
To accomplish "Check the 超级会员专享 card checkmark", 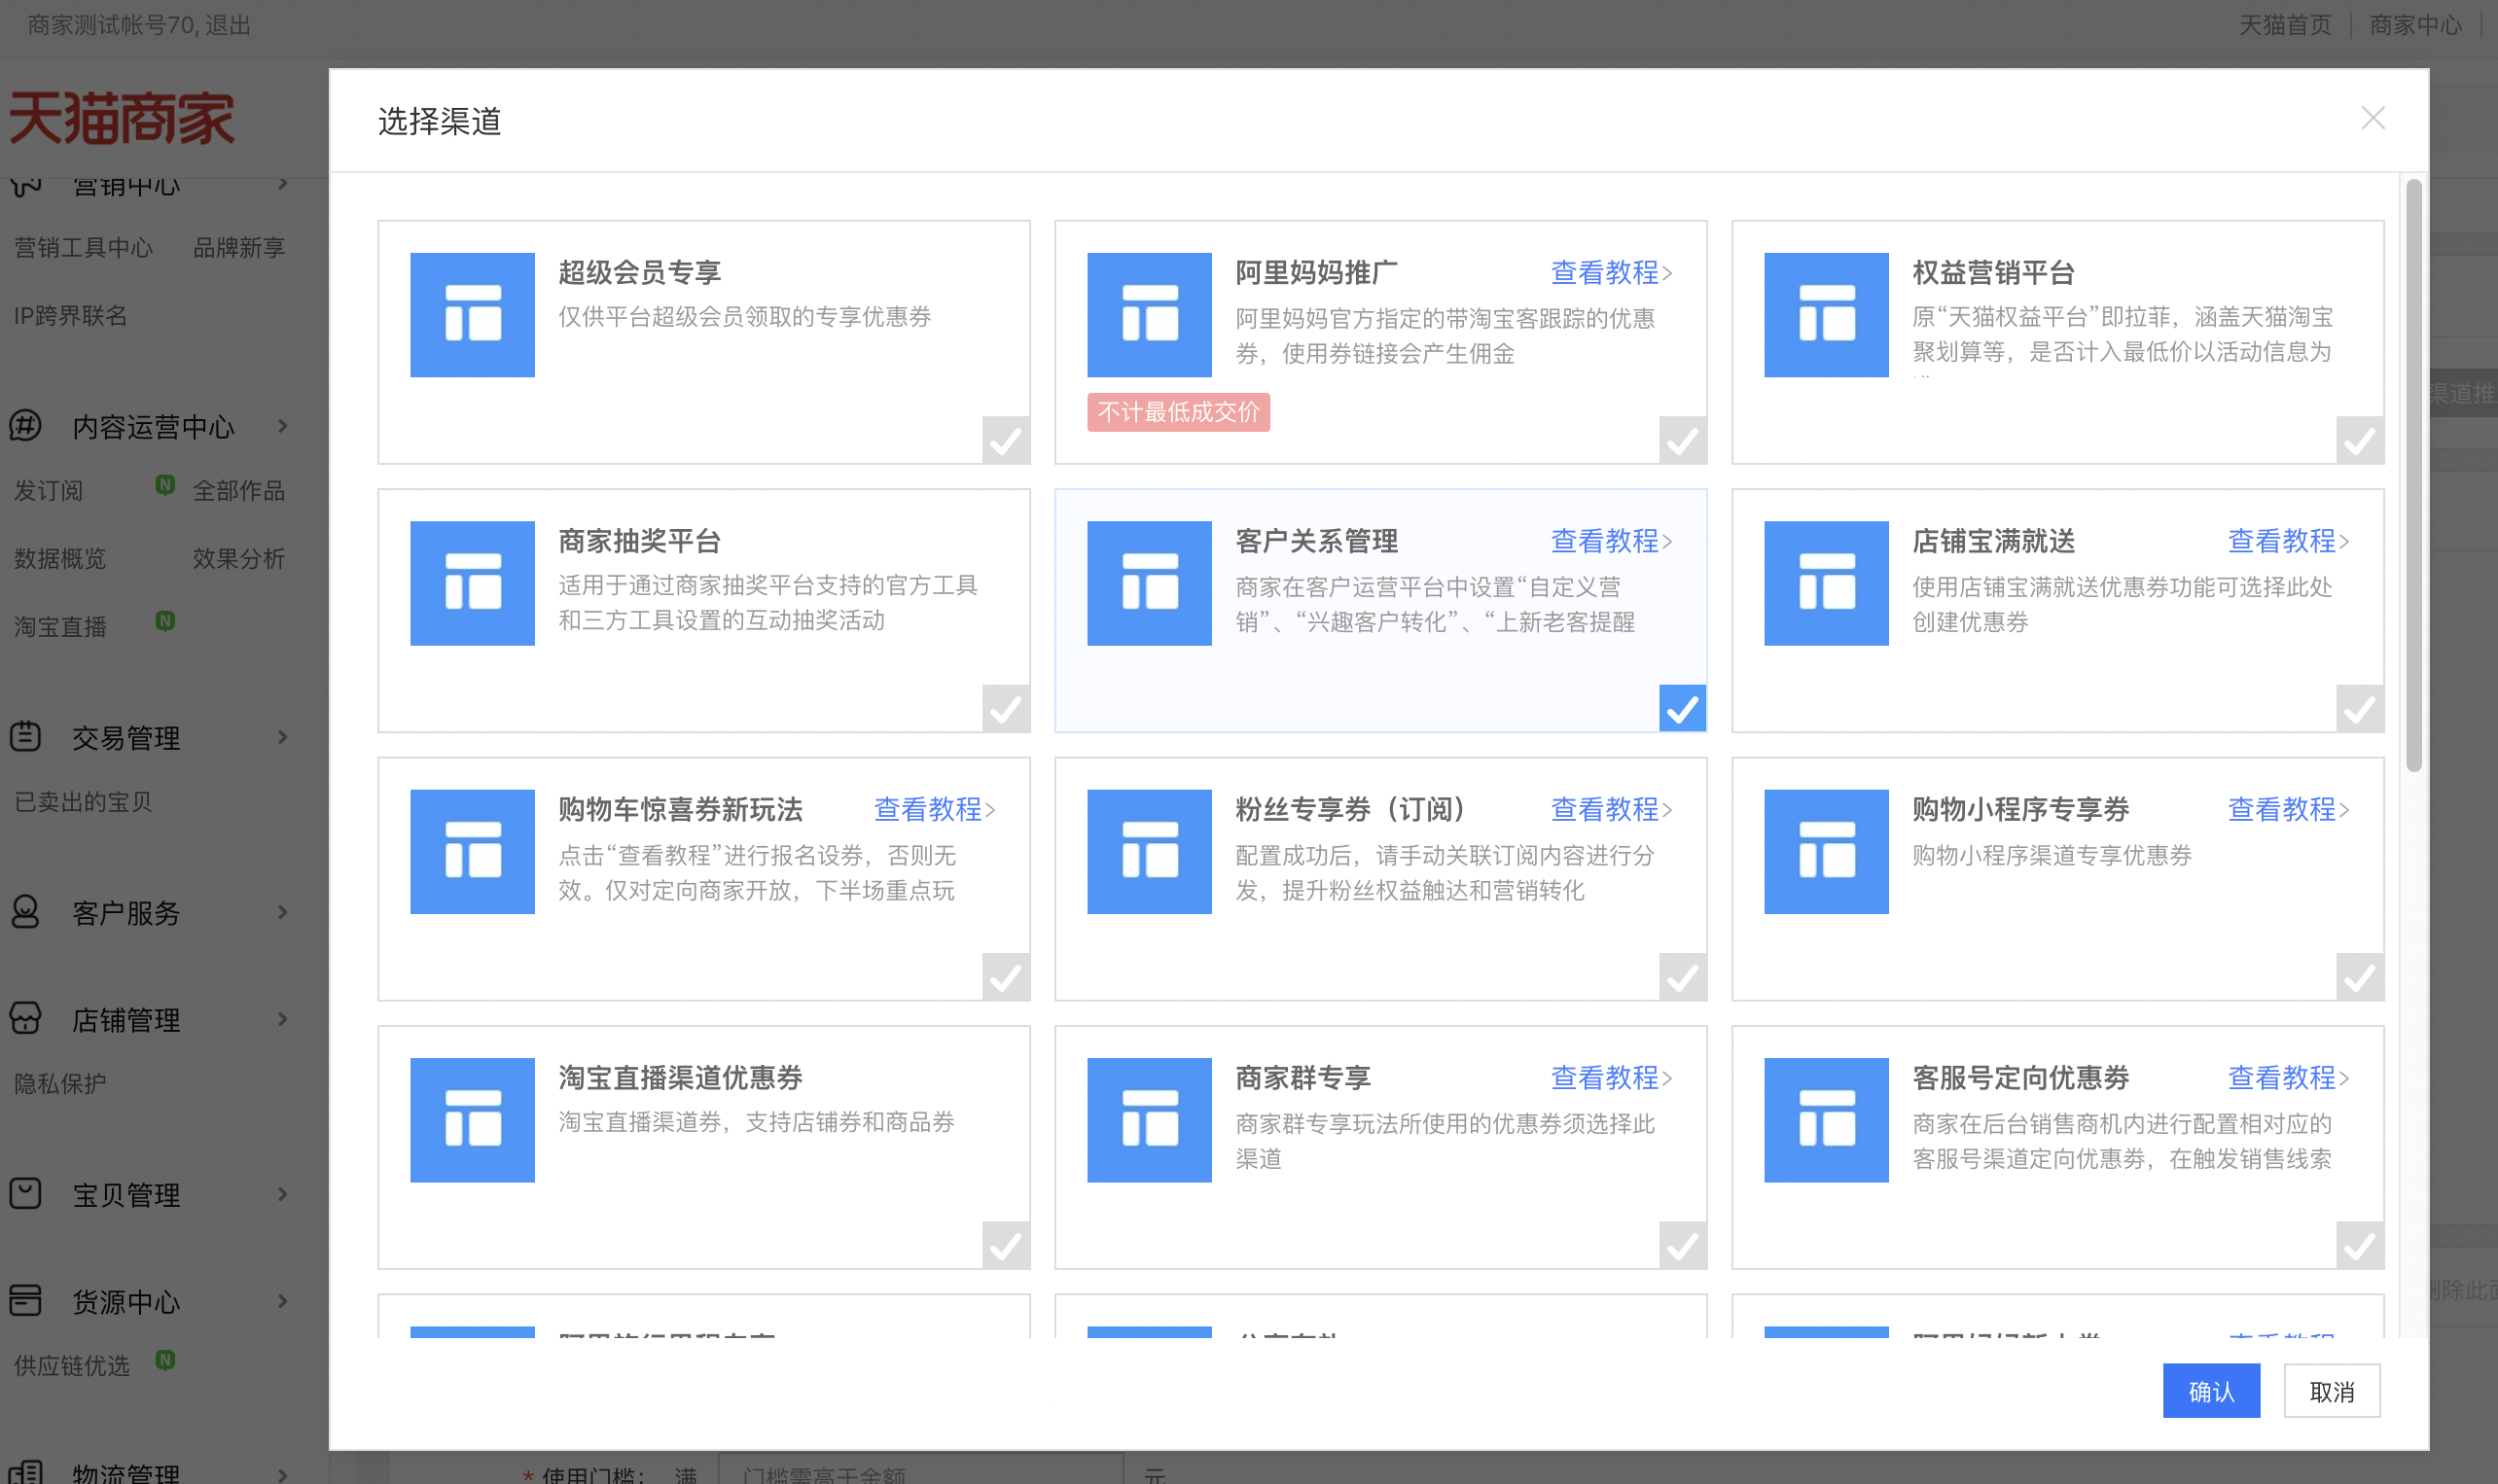I will [1005, 441].
